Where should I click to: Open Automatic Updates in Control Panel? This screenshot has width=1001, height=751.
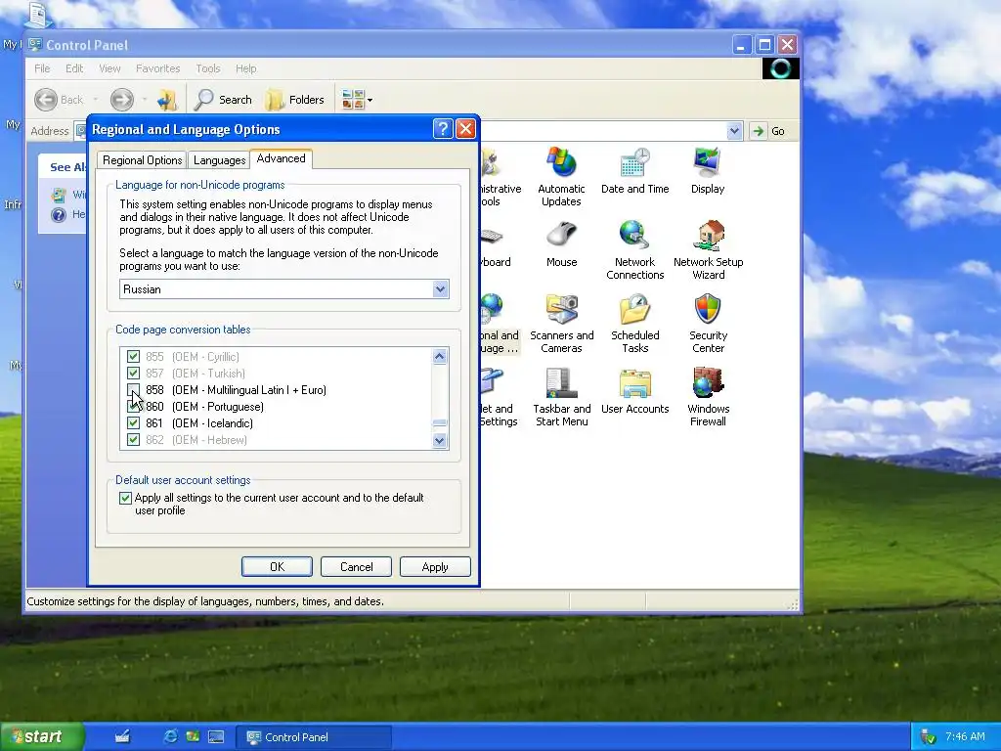(x=561, y=177)
